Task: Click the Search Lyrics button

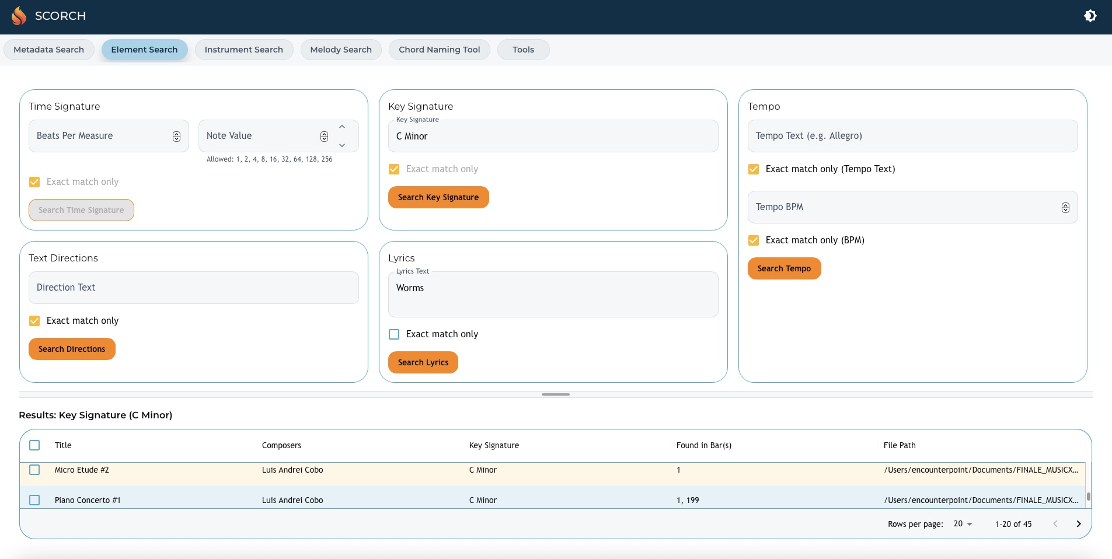Action: point(423,362)
